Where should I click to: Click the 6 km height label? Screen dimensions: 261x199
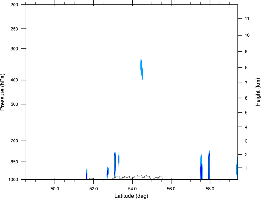[246, 98]
